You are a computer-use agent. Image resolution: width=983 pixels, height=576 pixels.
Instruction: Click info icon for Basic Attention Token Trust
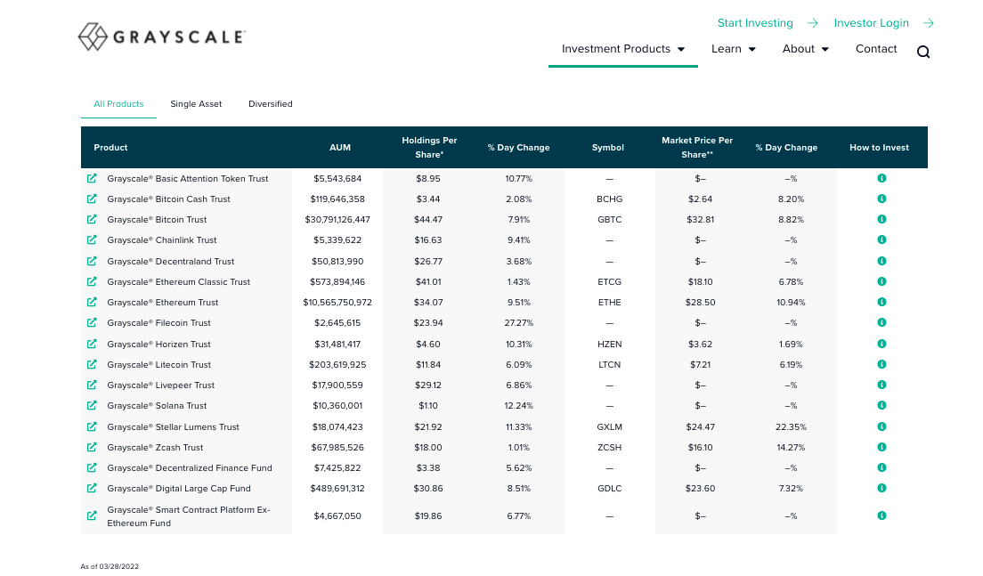(x=881, y=178)
